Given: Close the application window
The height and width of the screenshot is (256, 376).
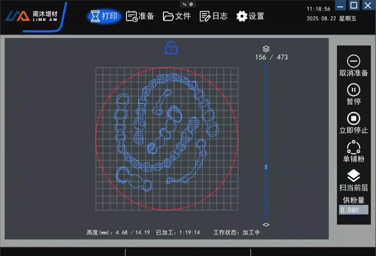Looking at the screenshot, I should click(368, 5).
